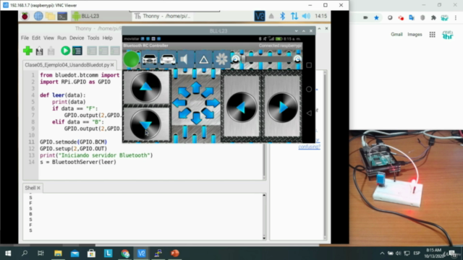
Task: Open the Gmail link in Chrome
Action: pos(396,35)
